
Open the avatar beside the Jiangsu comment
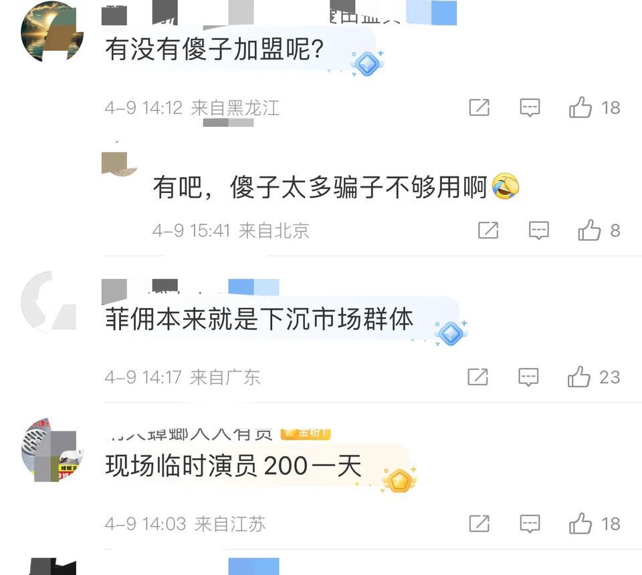point(52,450)
